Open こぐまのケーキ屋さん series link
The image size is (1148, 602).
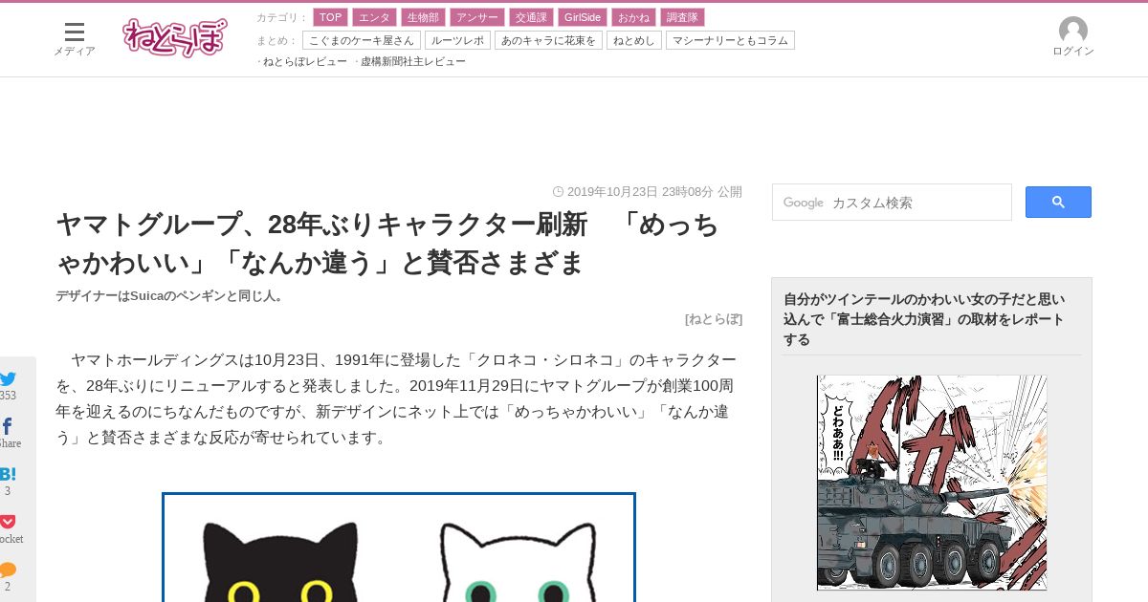pyautogui.click(x=362, y=40)
